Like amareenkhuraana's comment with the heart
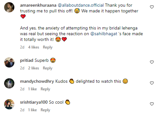 click(x=152, y=8)
